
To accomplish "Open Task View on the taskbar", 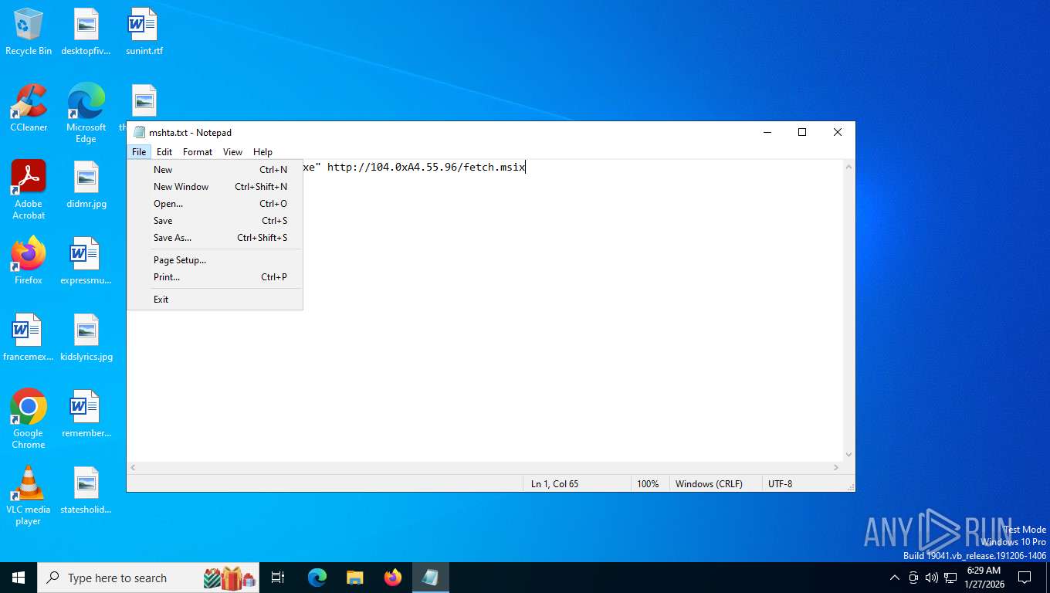I will (x=278, y=578).
